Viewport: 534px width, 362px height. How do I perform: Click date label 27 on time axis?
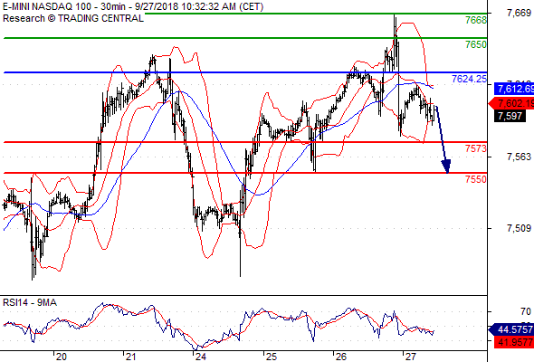[x=410, y=357]
